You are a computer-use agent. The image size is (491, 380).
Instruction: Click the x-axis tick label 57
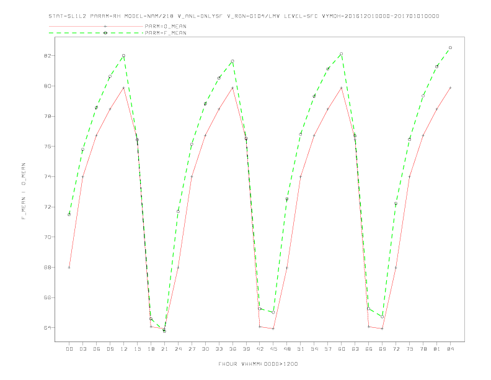coord(328,349)
